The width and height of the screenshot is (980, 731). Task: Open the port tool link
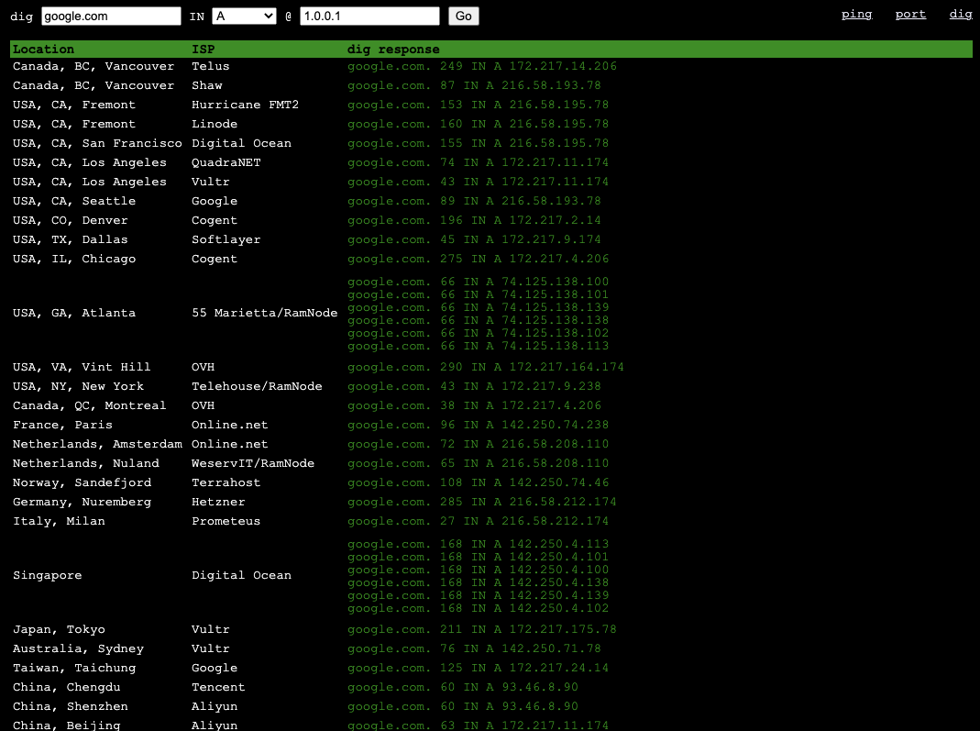[910, 15]
